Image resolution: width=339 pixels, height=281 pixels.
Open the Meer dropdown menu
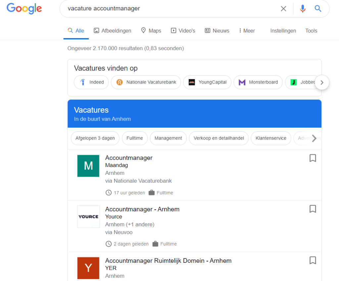[247, 31]
